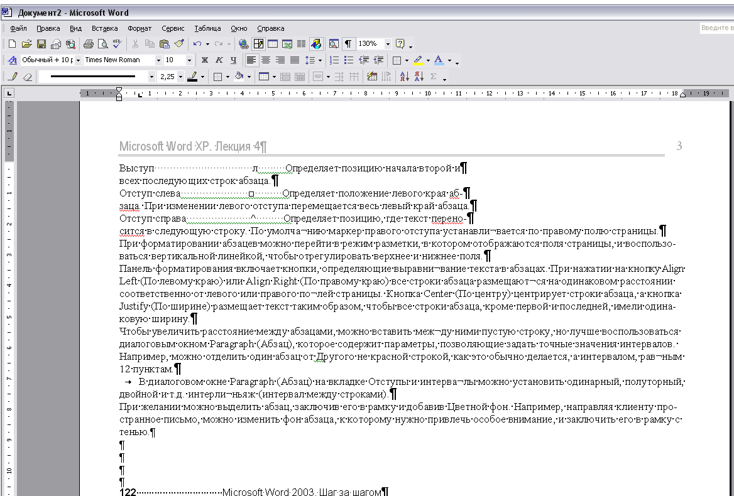The image size is (734, 496).
Task: Toggle underline (Ч) formatting
Action: point(233,60)
